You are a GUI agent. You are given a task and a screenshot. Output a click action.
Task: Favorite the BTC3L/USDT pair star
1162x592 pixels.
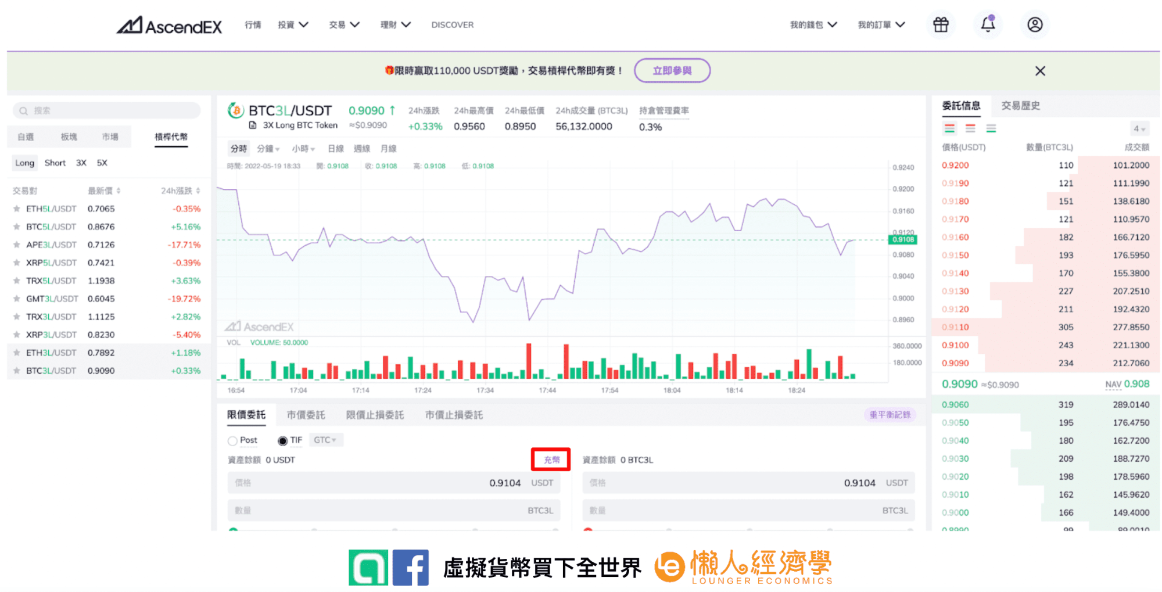coord(17,371)
